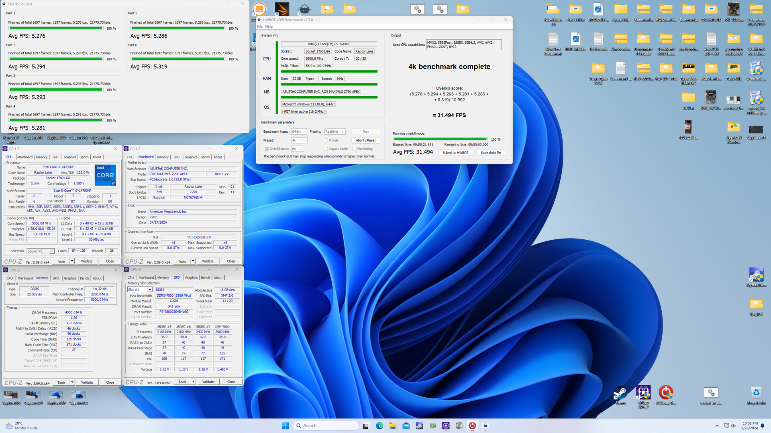This screenshot has width=771, height=433.
Task: Click the Save data file button
Action: [x=491, y=153]
